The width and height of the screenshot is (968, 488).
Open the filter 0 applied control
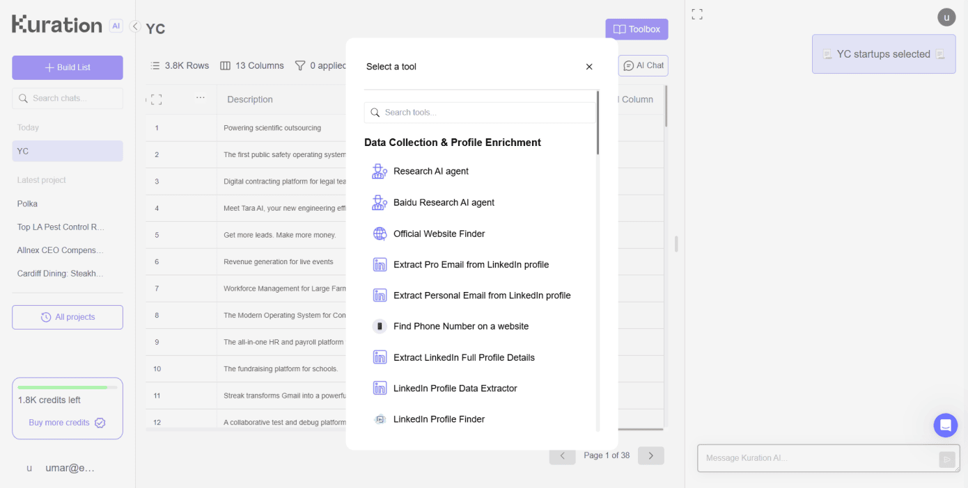point(320,65)
